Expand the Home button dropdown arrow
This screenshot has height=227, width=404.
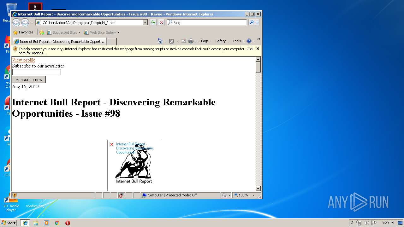point(166,41)
